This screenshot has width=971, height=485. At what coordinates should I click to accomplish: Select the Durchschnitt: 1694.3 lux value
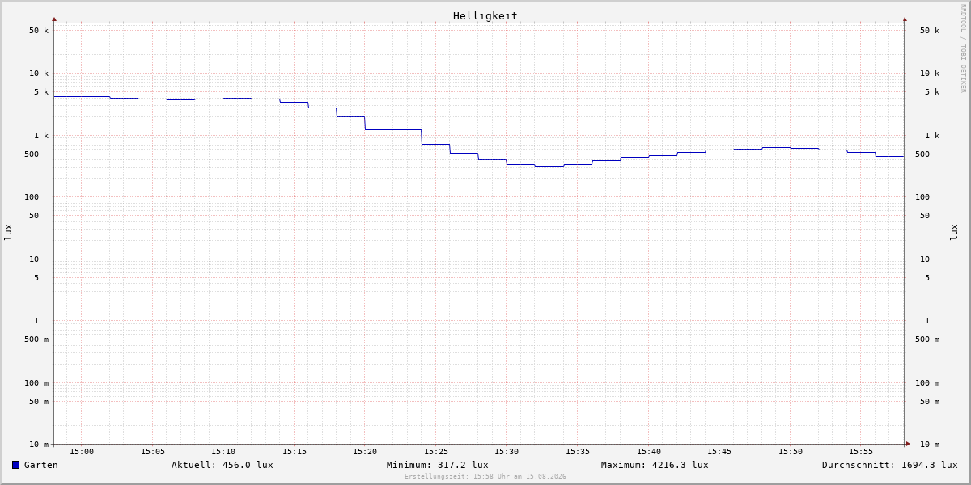(x=890, y=465)
